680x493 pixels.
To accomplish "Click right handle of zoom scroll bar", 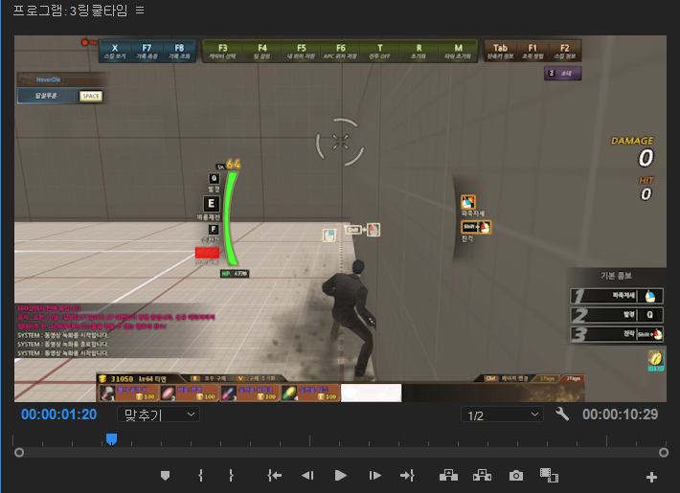I will (x=664, y=452).
